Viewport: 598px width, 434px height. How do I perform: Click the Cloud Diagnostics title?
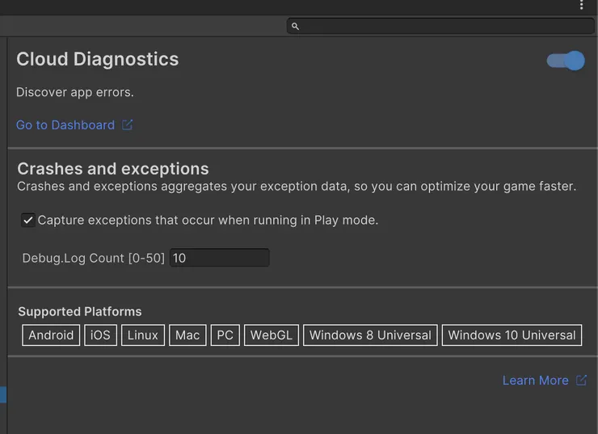[98, 59]
